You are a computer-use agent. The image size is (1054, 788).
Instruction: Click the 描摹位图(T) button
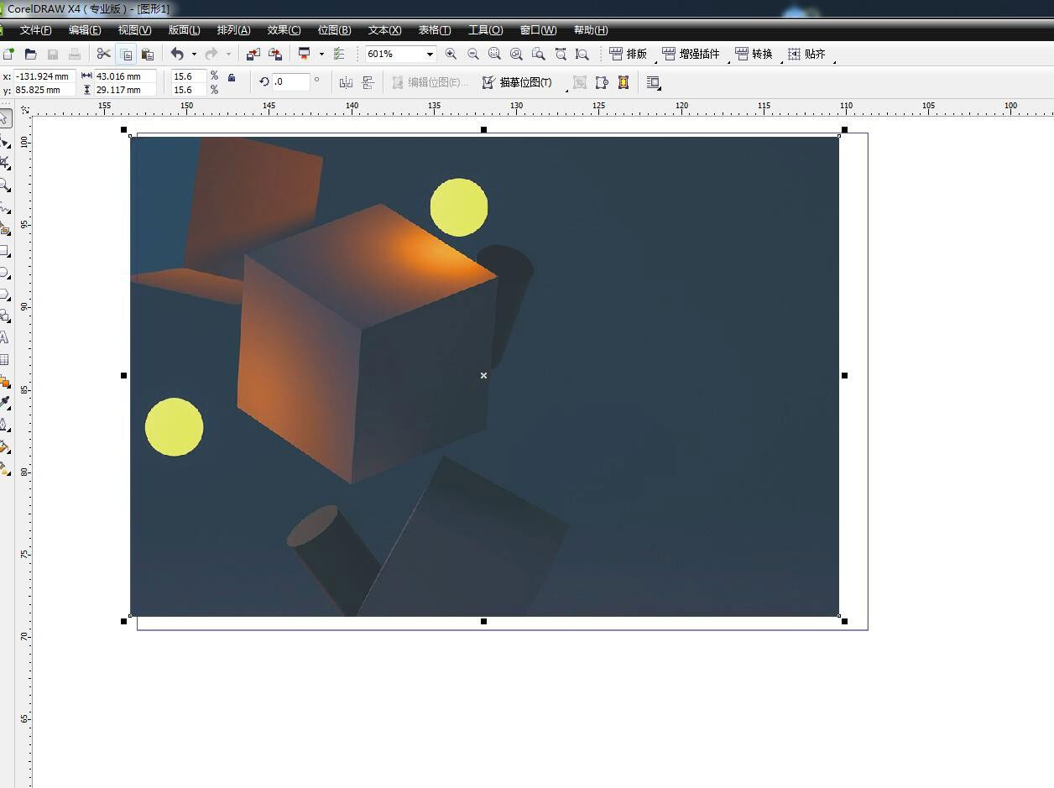pos(517,82)
